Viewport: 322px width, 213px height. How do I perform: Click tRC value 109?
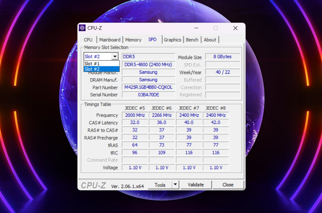pos(162,153)
